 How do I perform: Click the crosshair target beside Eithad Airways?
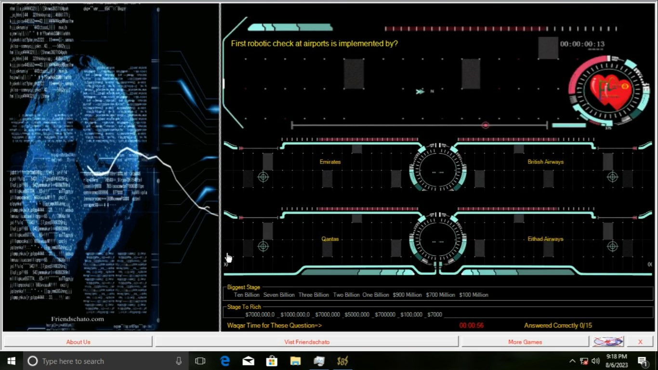click(x=612, y=246)
